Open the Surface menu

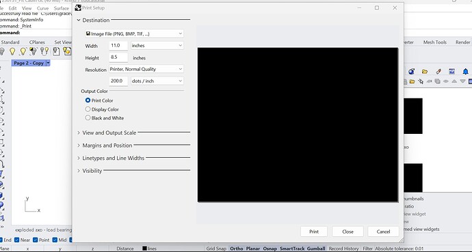point(62,8)
